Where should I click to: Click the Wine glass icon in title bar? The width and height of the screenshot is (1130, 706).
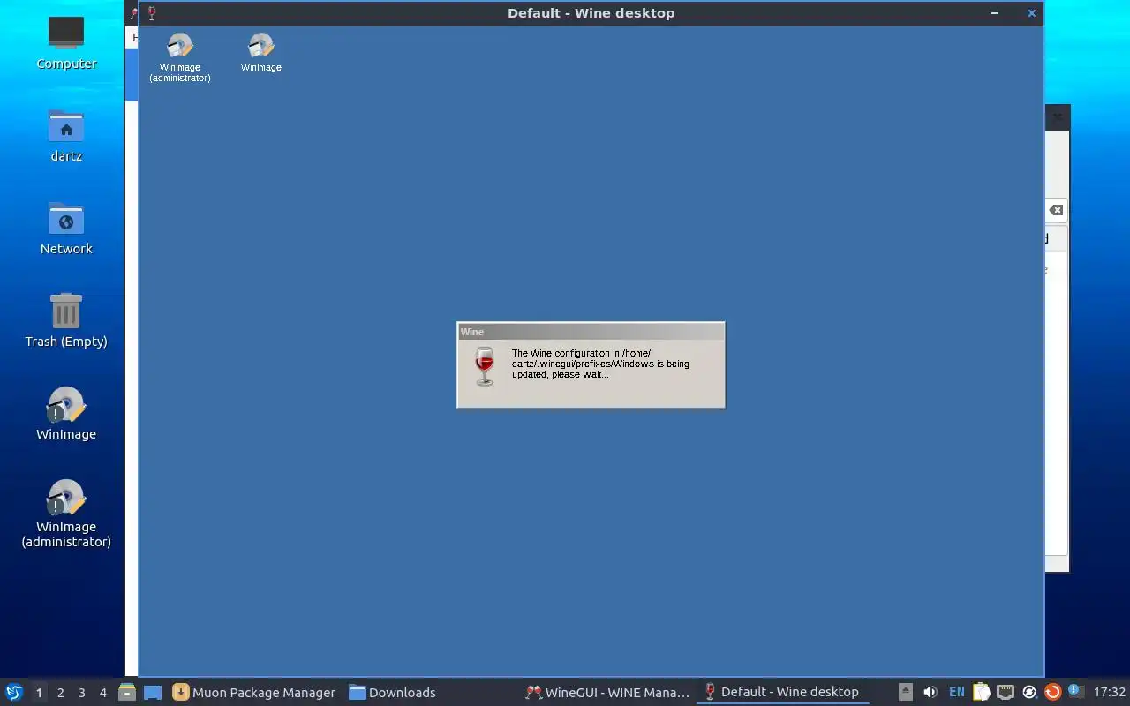coord(152,13)
